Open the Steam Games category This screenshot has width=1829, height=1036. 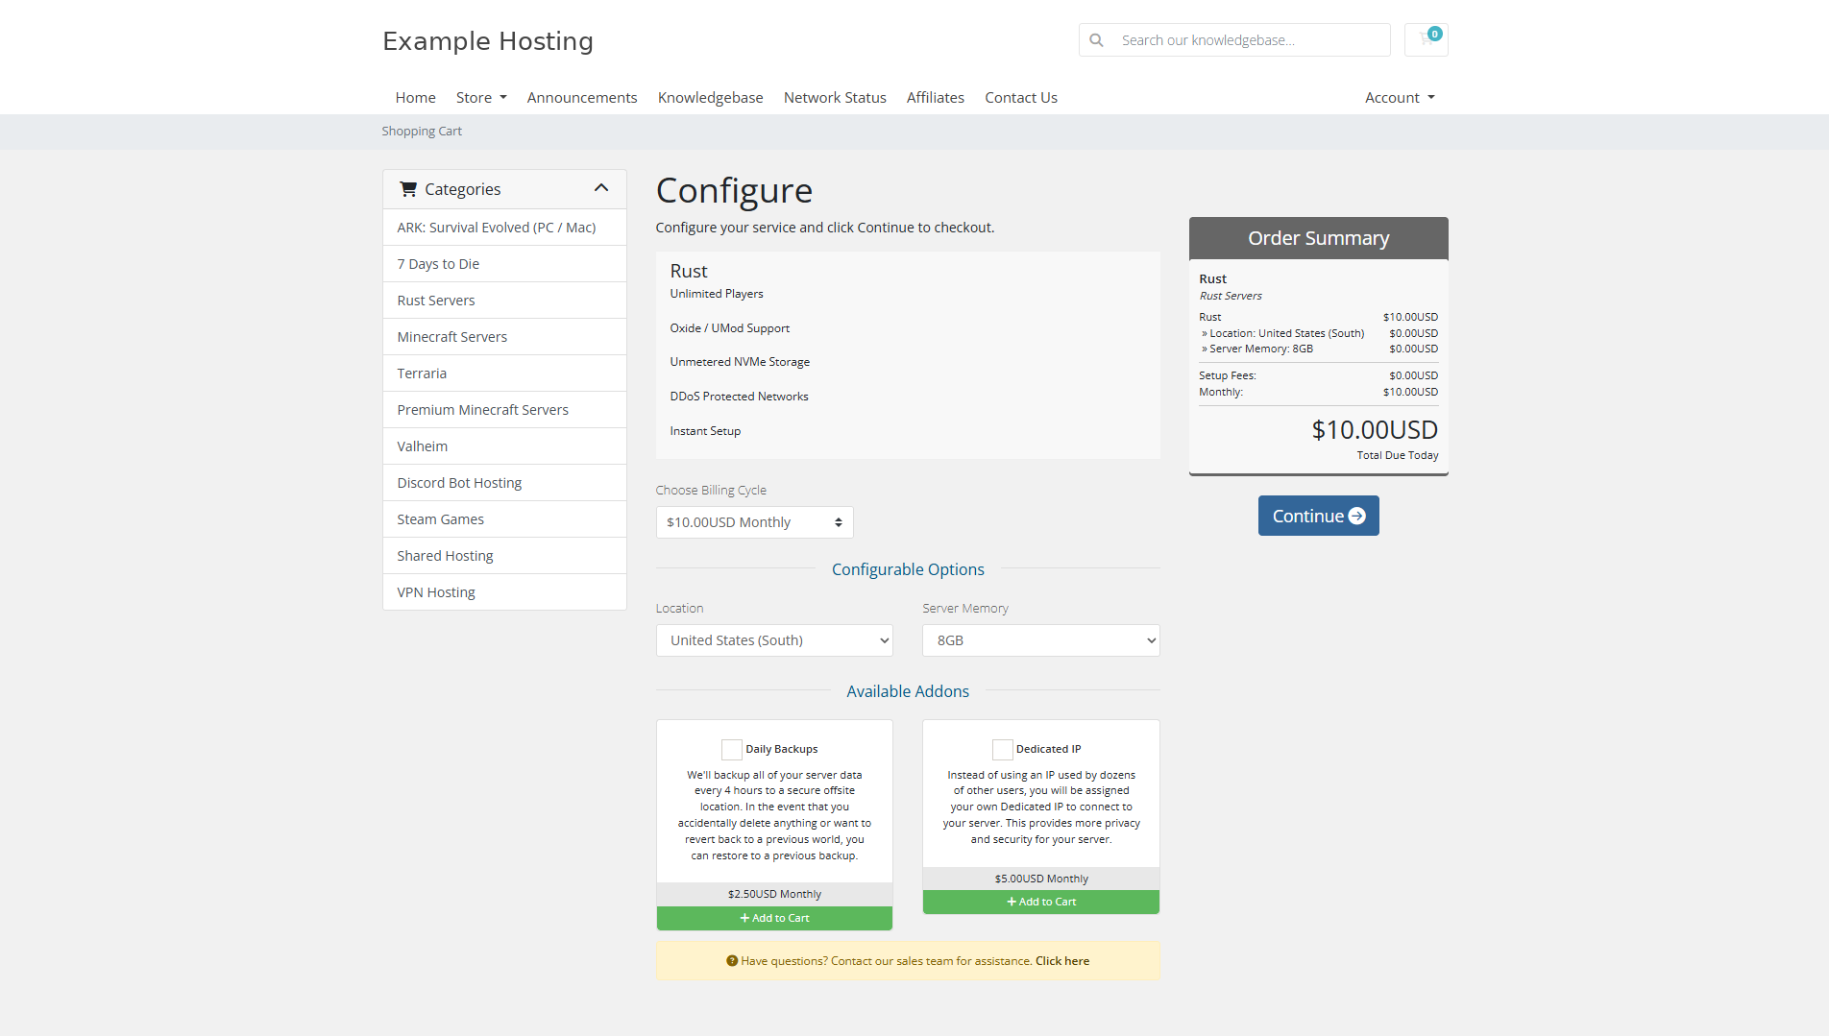coord(504,519)
